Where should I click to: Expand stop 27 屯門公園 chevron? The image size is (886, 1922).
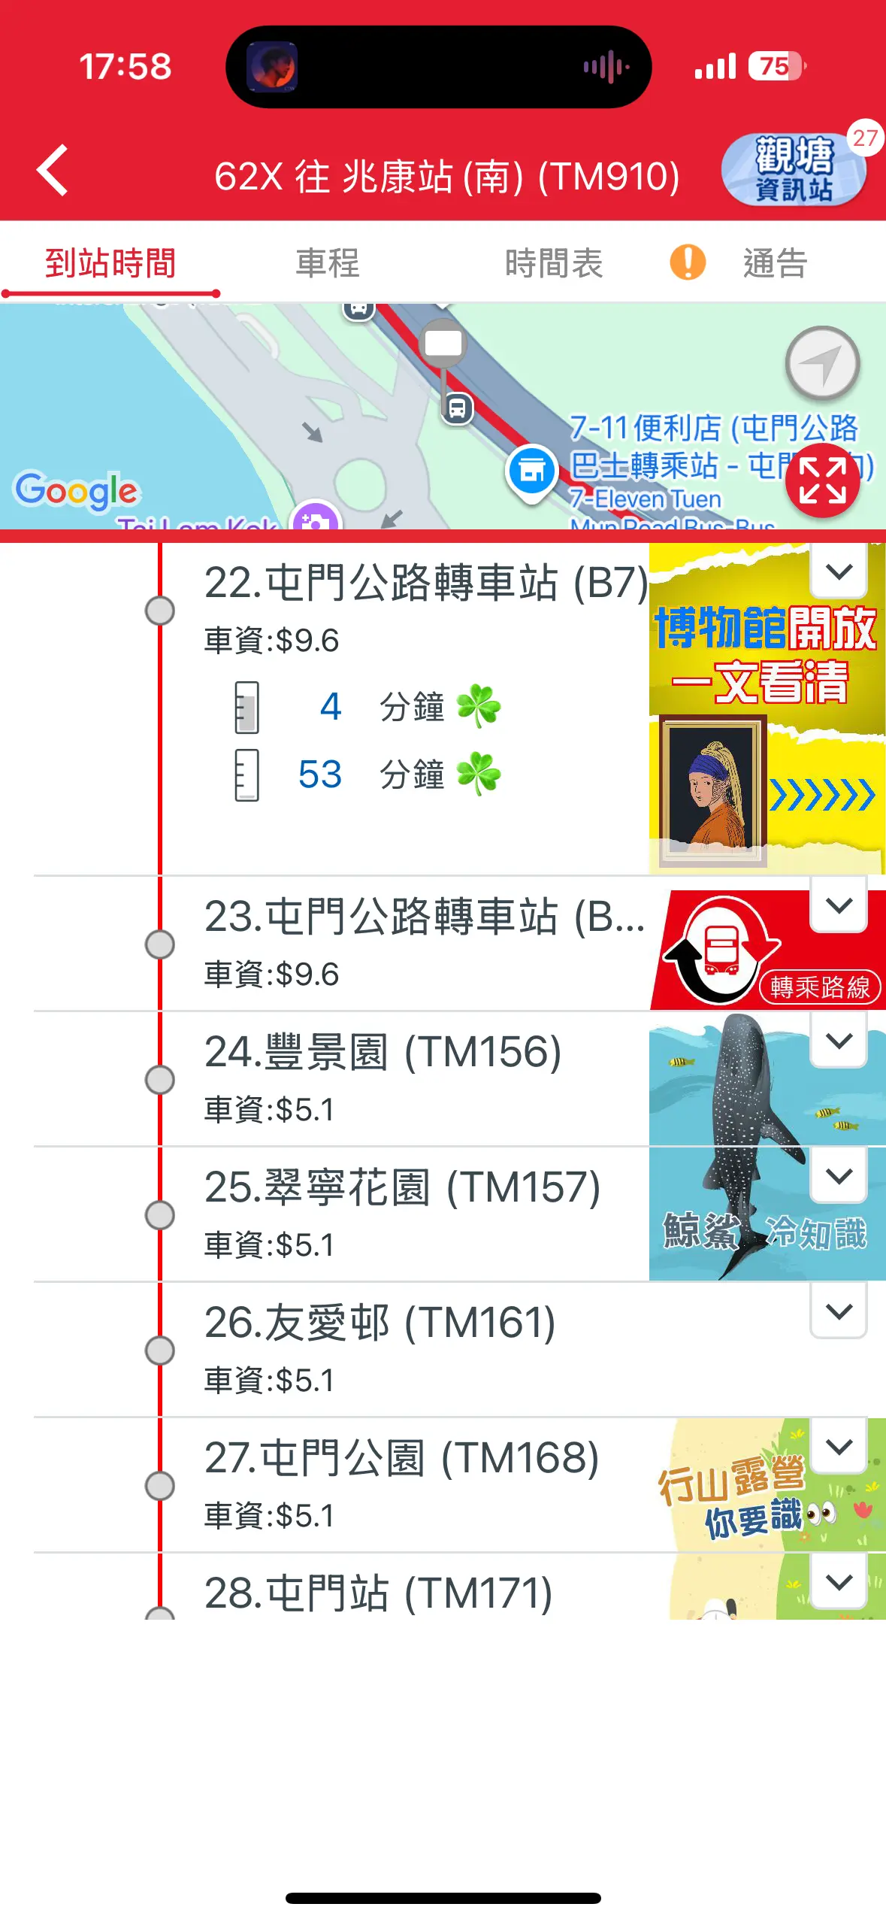pos(839,1447)
